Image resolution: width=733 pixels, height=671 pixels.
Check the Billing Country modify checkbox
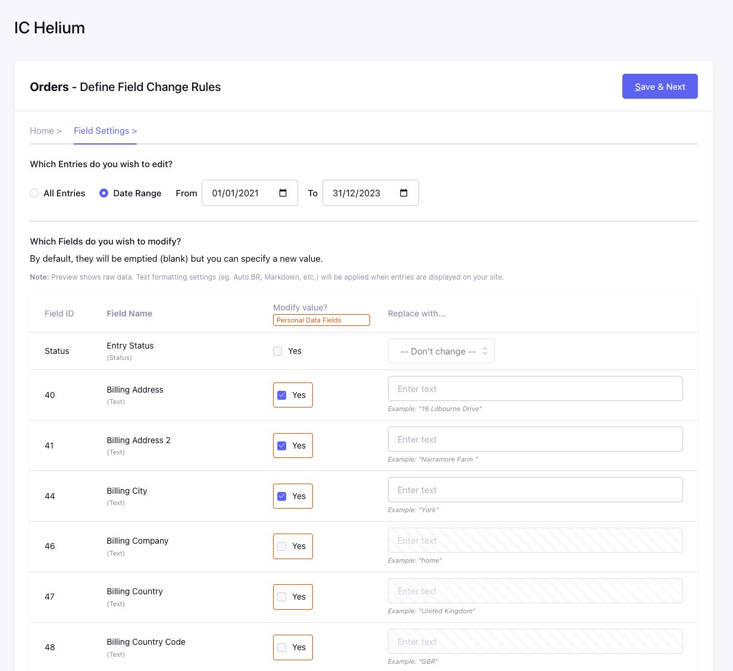coord(282,597)
